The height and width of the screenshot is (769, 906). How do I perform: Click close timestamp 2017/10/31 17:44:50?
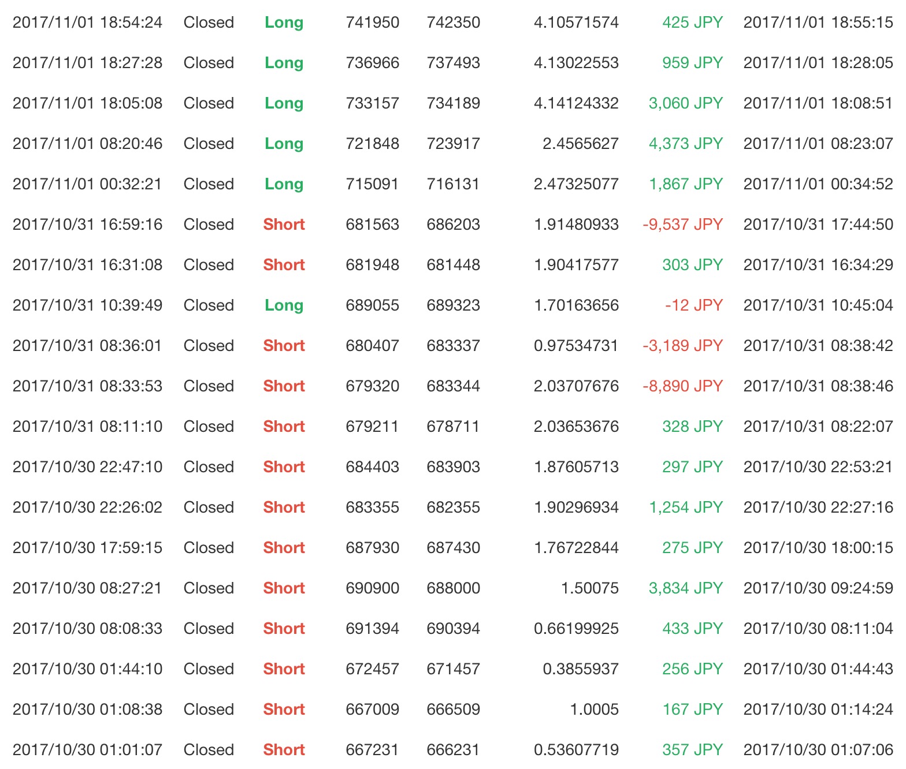818,225
